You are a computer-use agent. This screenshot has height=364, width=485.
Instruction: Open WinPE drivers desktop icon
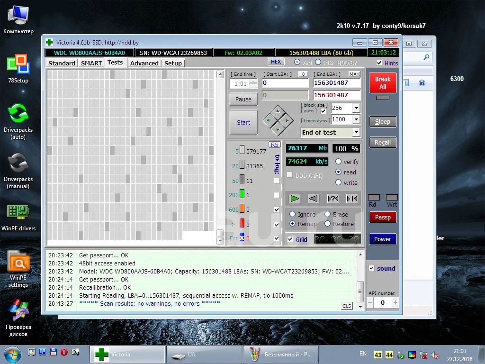(x=18, y=217)
